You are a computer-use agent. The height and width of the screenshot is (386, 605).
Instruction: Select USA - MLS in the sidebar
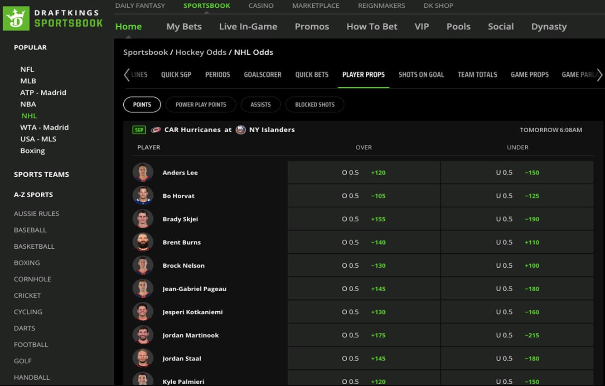38,139
